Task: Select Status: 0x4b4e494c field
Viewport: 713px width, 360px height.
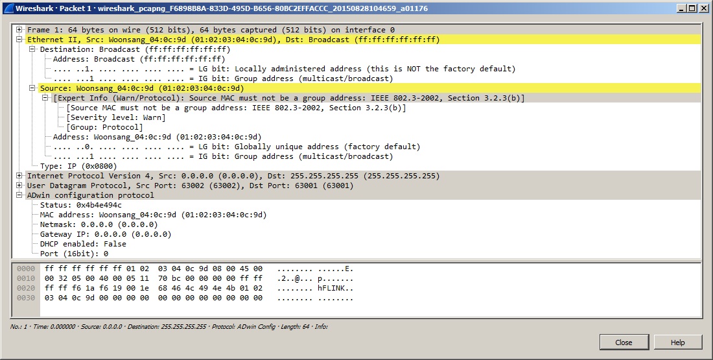Action: [x=81, y=205]
